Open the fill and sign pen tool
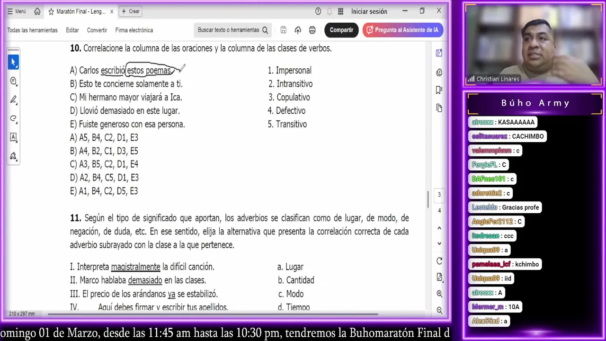Viewport: 606px width, 341px height. point(13,156)
